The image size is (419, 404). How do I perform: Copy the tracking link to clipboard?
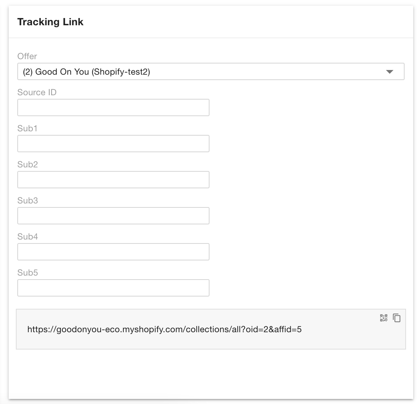[x=397, y=318]
